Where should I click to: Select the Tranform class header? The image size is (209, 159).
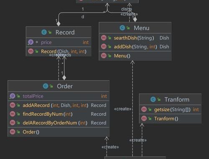tap(170, 99)
